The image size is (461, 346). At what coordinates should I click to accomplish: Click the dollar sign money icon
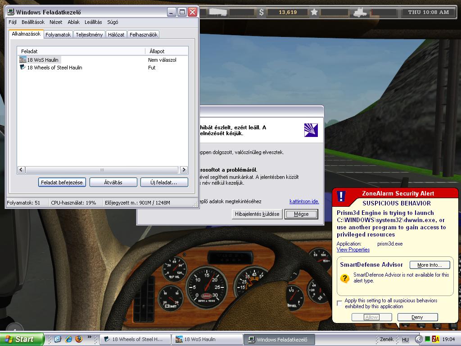point(262,12)
